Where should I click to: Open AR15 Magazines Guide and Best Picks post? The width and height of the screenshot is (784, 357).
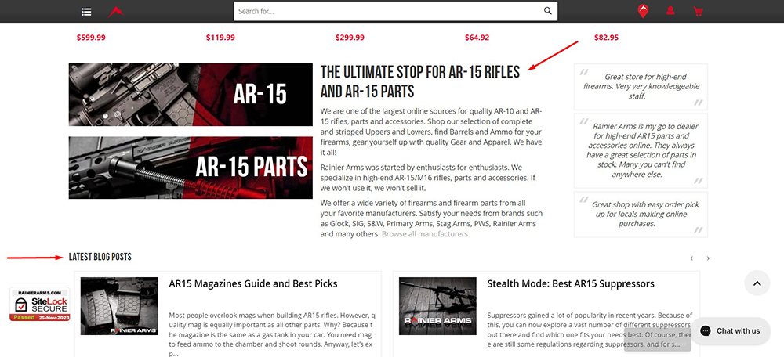pyautogui.click(x=252, y=283)
